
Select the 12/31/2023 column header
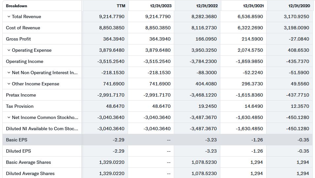(161, 6)
